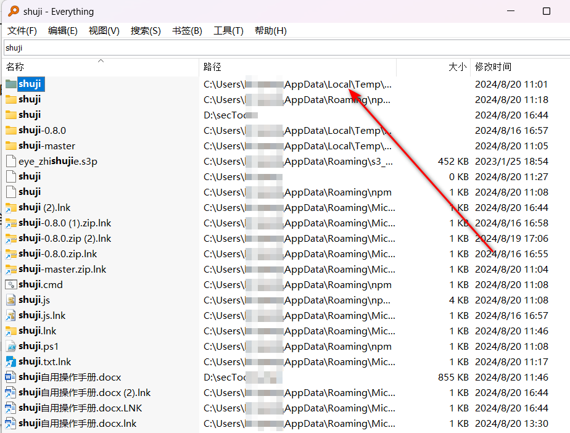This screenshot has height=433, width=570.
Task: Click the search box containing shuji
Action: click(x=286, y=48)
